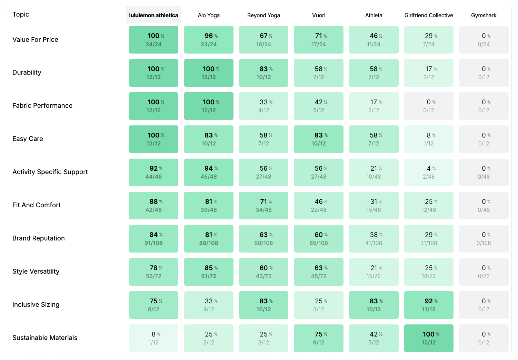Click Girlfriend Collective Activity Specific Support 2/48 cell
518x360 pixels.
429,172
